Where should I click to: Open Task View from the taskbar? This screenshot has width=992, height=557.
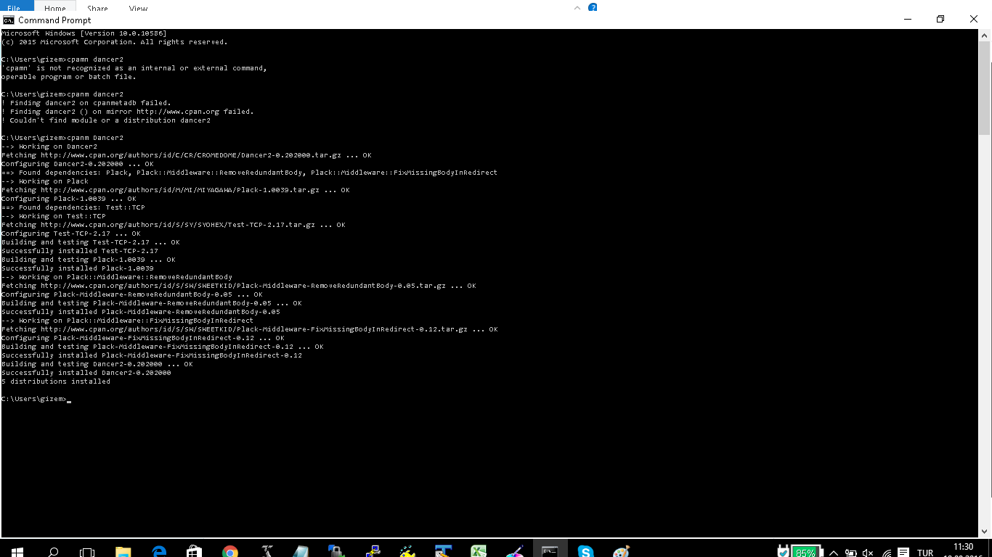87,552
